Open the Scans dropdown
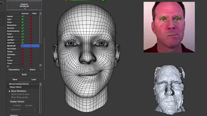 pos(34,70)
